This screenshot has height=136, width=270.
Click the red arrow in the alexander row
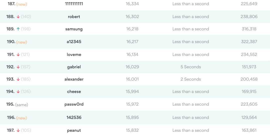[18, 79]
